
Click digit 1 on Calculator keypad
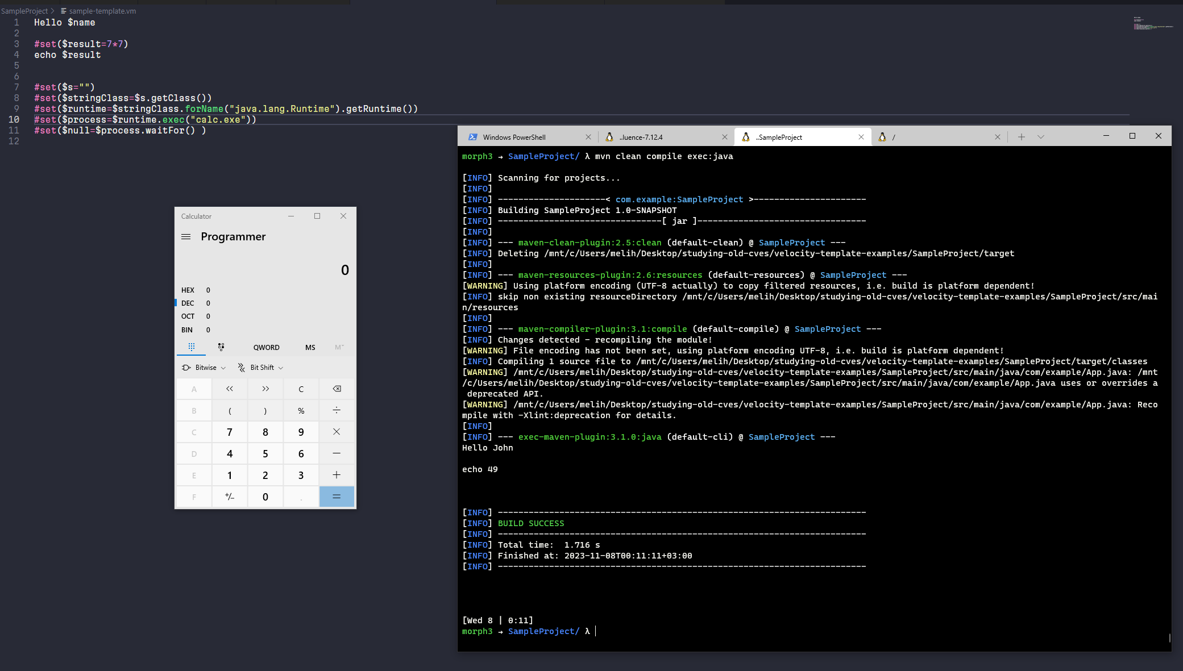click(x=230, y=476)
